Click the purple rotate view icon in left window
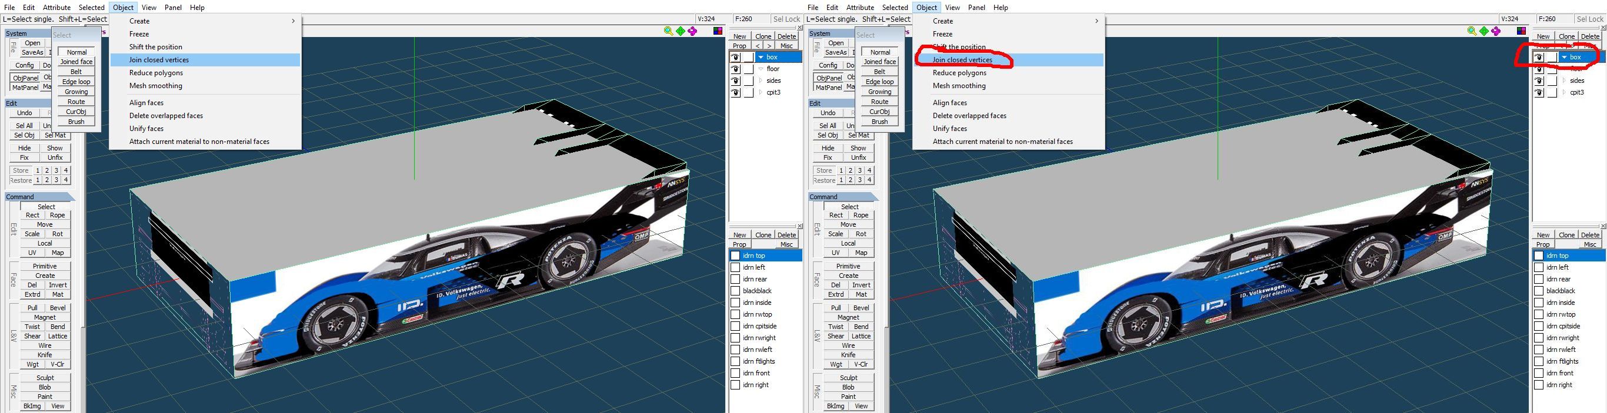The width and height of the screenshot is (1607, 413). [692, 31]
